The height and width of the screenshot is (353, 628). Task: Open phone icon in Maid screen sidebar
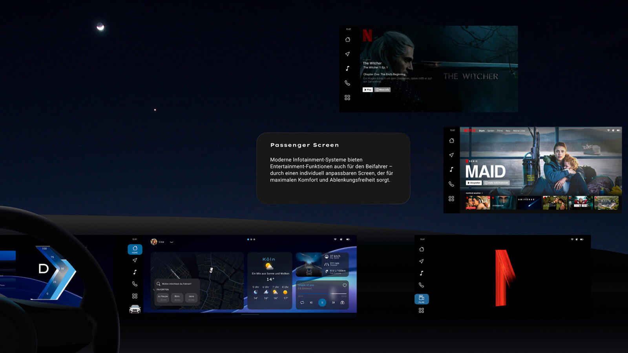(x=451, y=184)
